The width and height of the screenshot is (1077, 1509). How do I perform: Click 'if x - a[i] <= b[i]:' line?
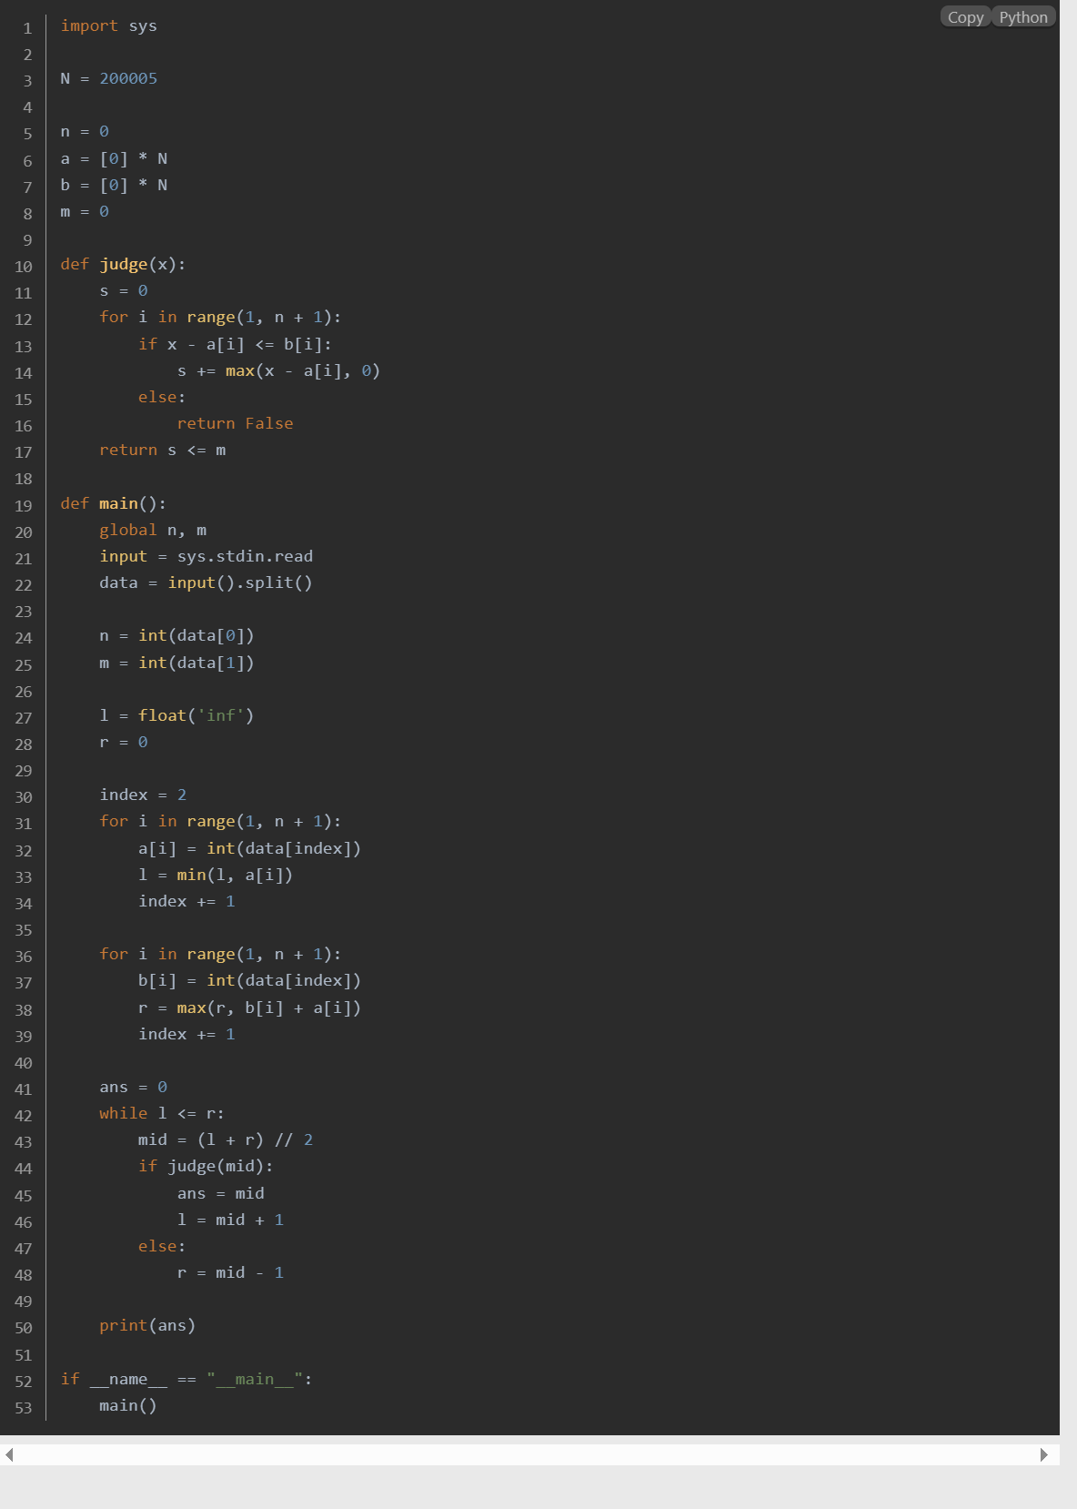235,344
